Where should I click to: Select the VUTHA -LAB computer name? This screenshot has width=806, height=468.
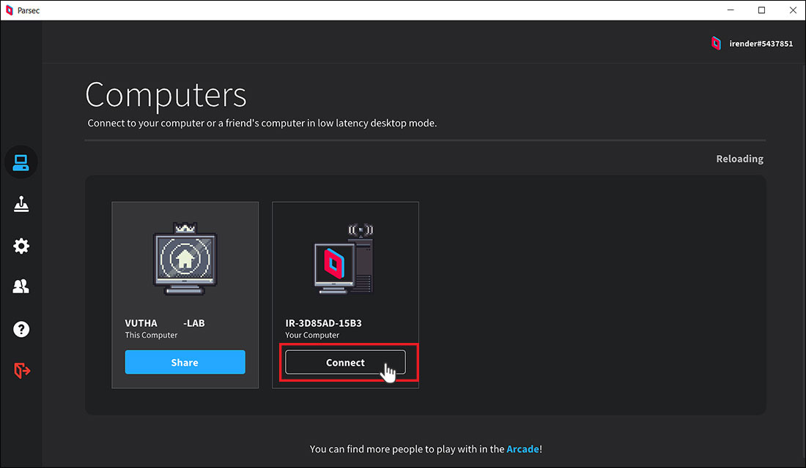pyautogui.click(x=165, y=322)
